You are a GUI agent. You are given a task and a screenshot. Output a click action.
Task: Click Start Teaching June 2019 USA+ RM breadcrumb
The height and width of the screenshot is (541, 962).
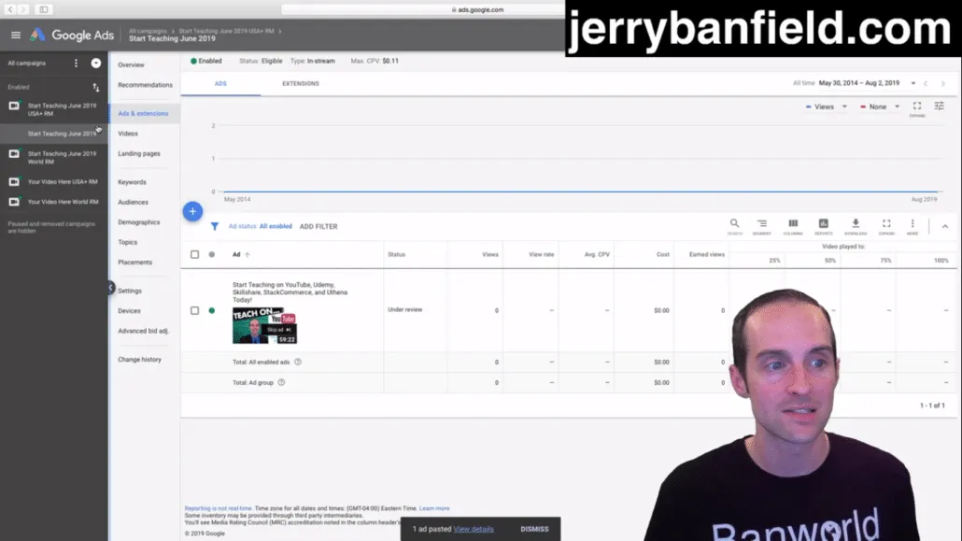(x=226, y=31)
